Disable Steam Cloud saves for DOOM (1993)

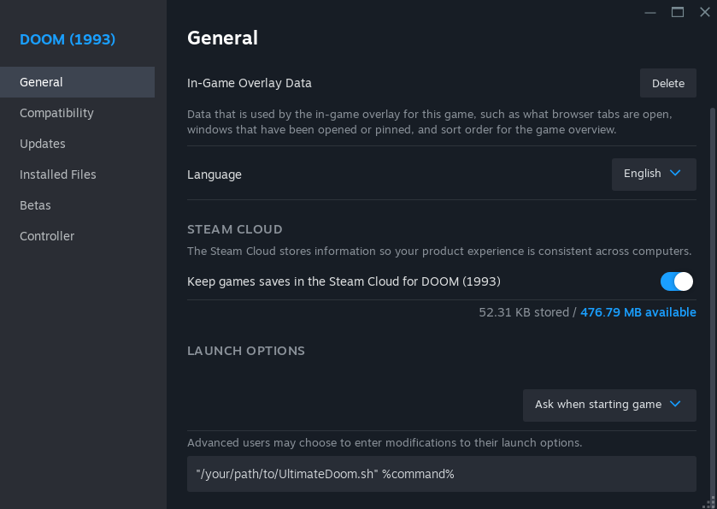(676, 281)
